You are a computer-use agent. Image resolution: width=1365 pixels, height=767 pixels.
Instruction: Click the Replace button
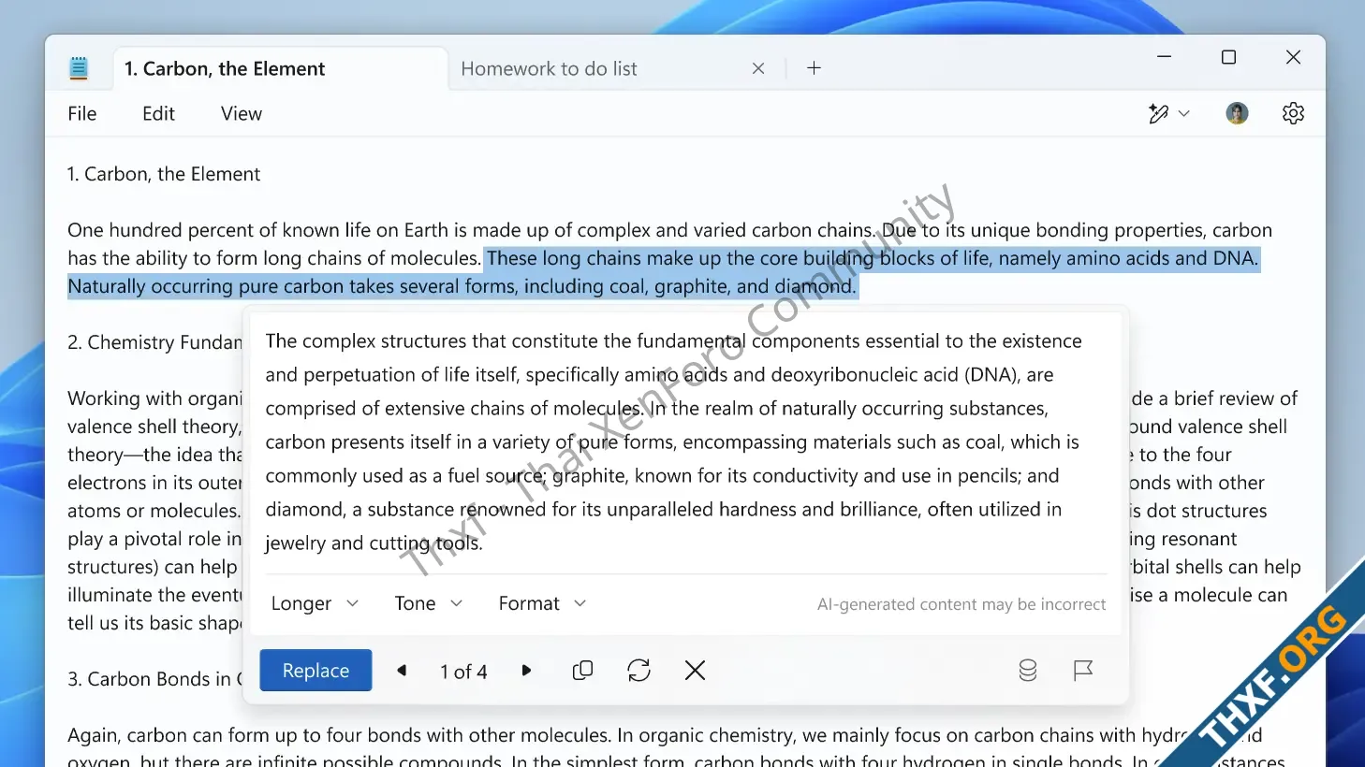pos(316,671)
